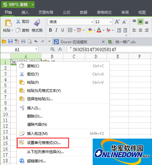Select column D header
Image resolution: width=152 pixels, height=165 pixels.
tap(96, 56)
